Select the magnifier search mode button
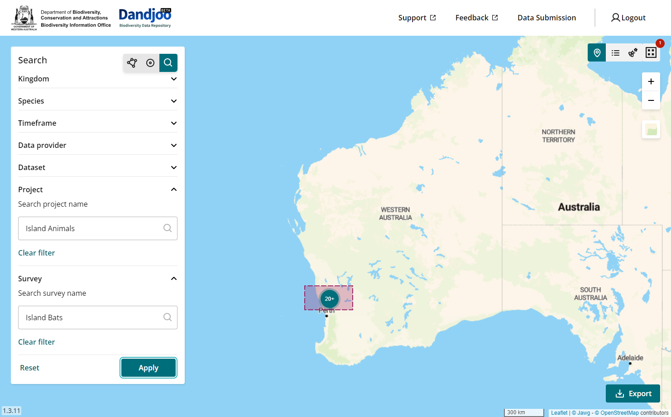This screenshot has height=417, width=671. click(x=168, y=63)
